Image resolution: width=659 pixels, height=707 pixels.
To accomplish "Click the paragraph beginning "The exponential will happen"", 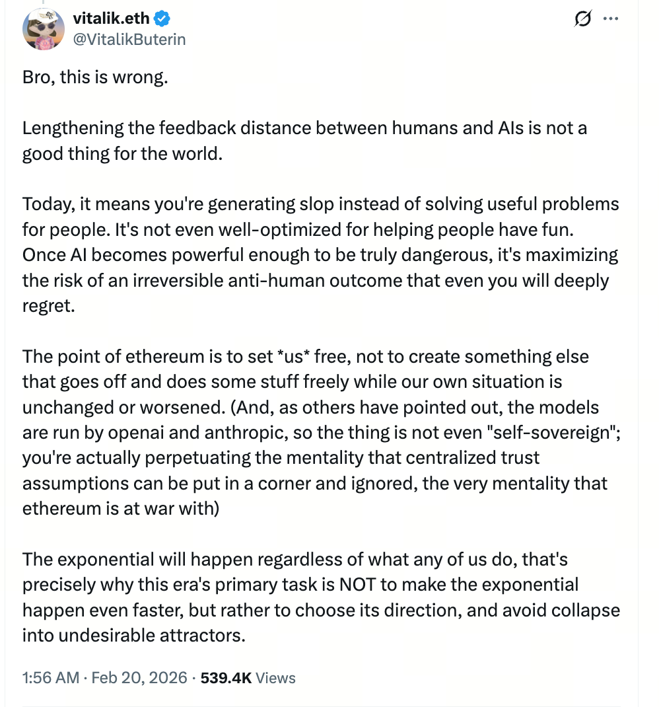I will point(320,597).
